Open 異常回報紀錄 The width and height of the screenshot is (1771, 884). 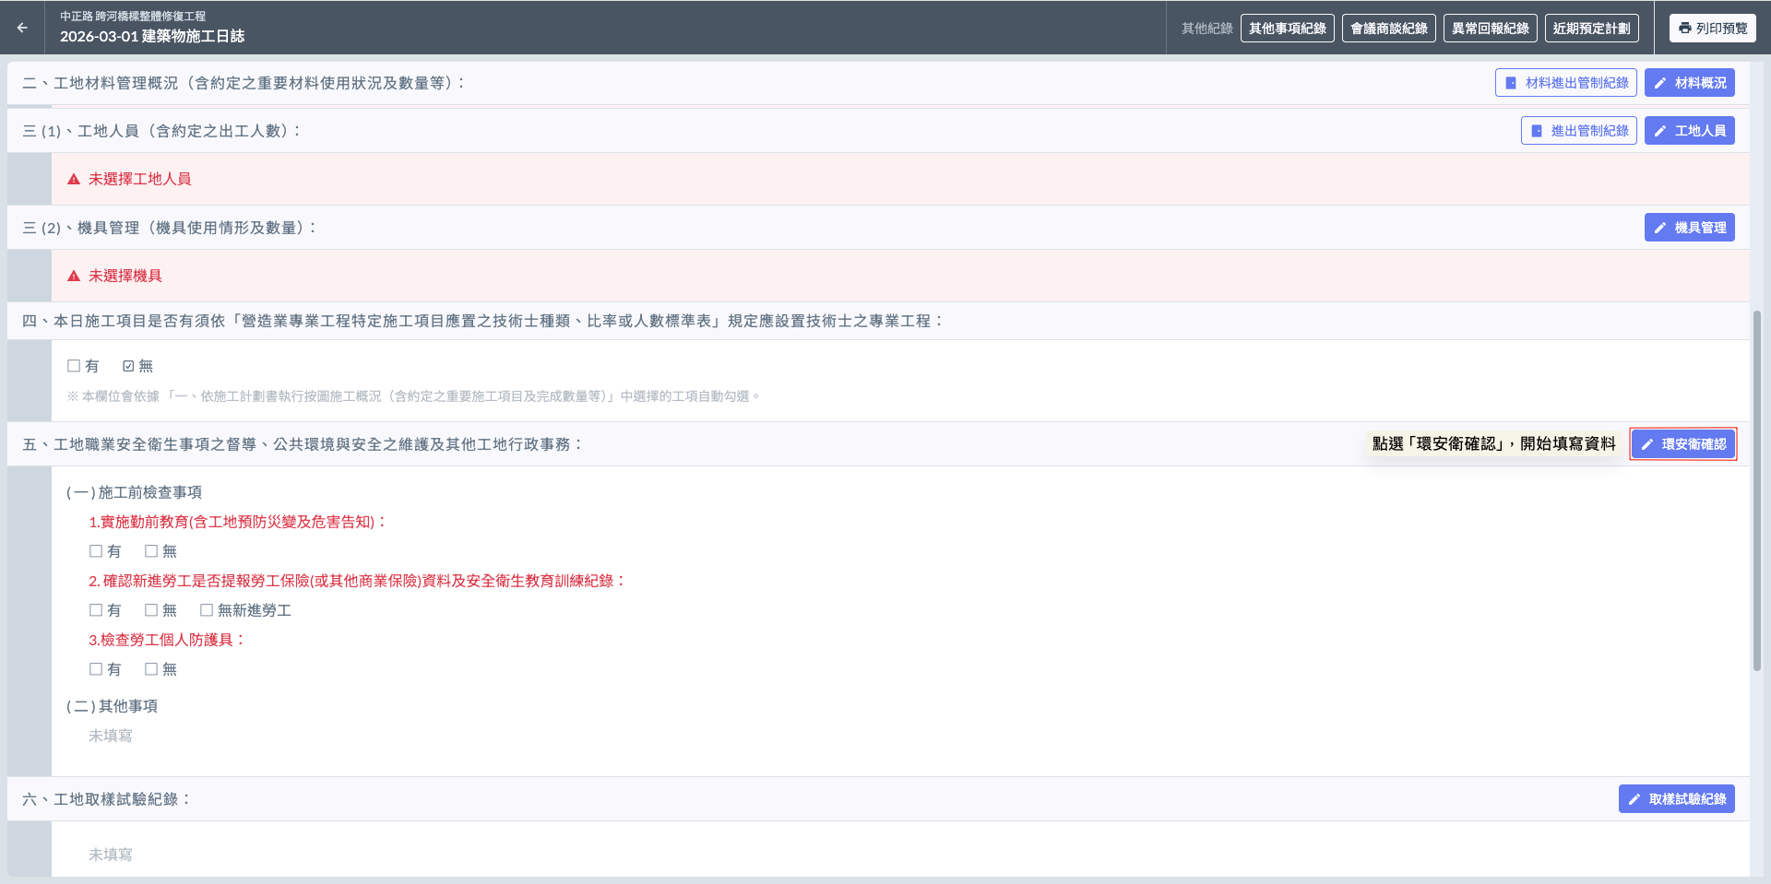pos(1490,29)
